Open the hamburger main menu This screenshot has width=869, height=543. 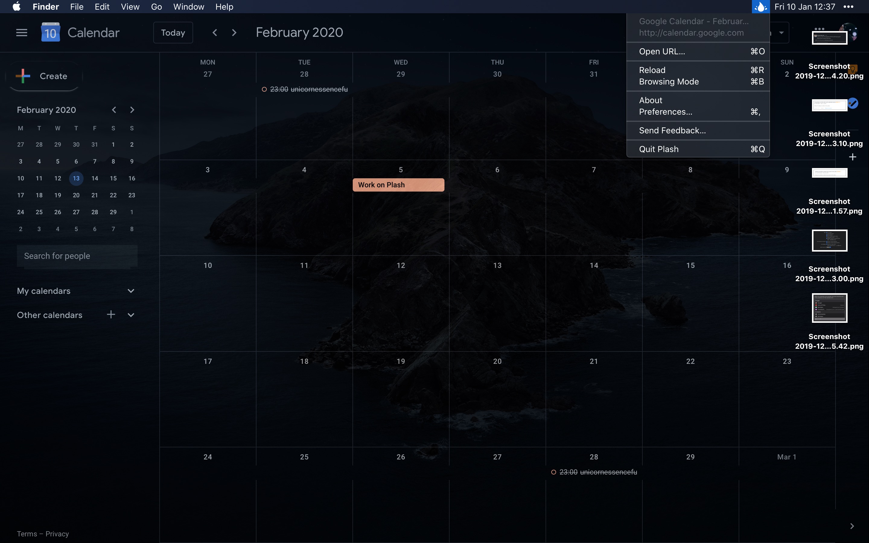pos(21,33)
